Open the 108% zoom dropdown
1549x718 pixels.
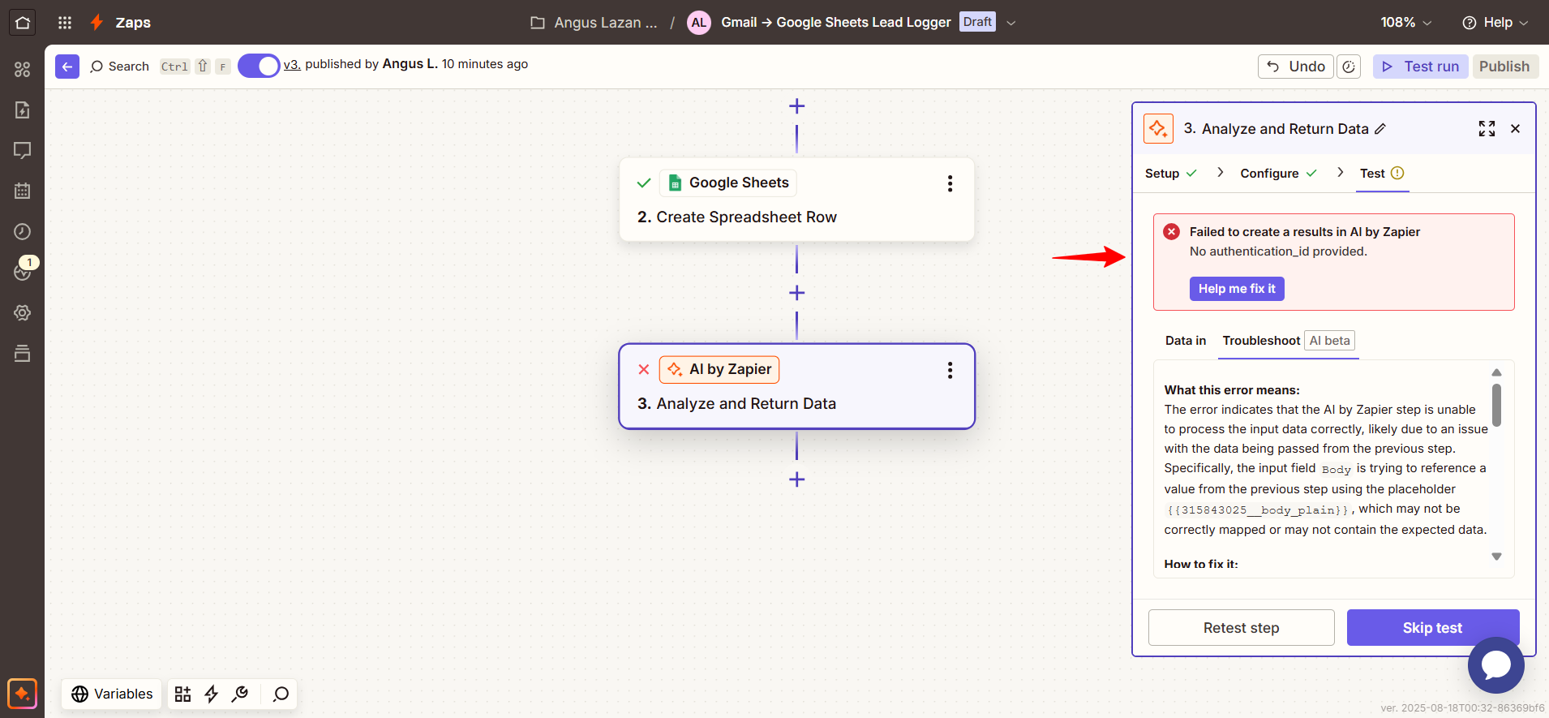pos(1405,23)
